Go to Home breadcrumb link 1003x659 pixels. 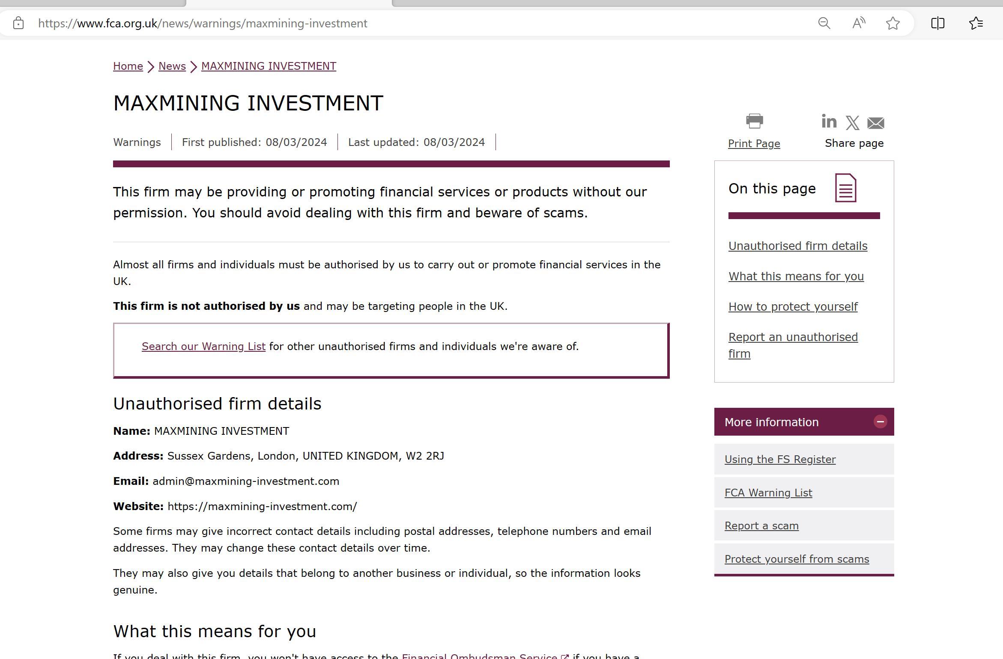128,66
